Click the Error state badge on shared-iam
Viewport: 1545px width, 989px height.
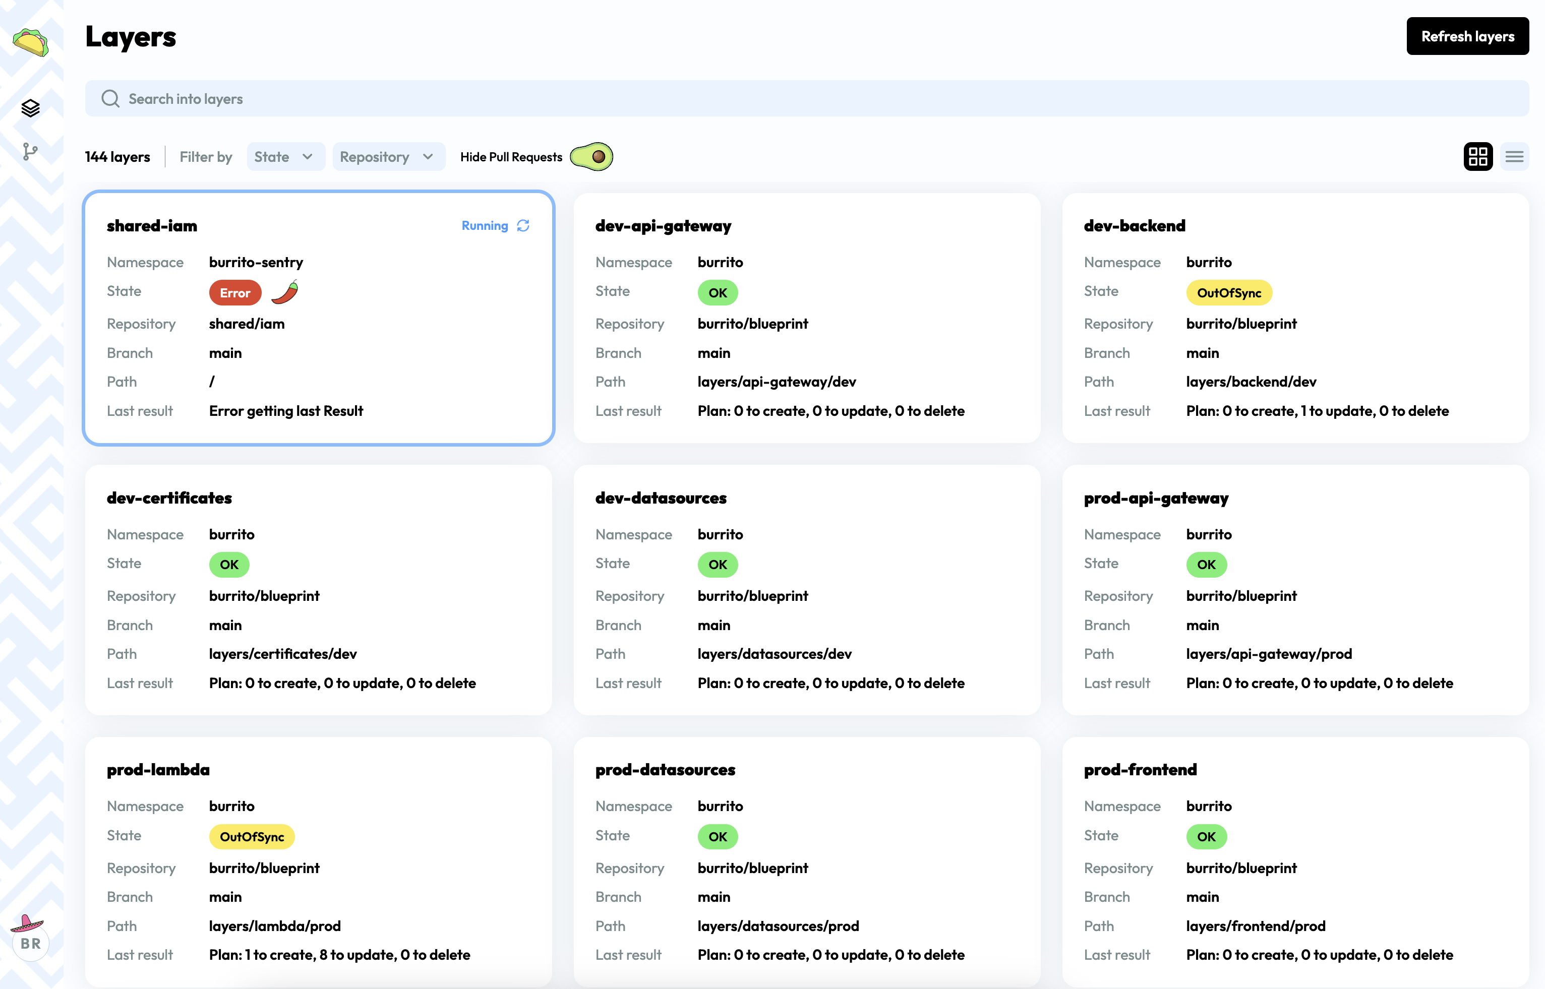234,292
